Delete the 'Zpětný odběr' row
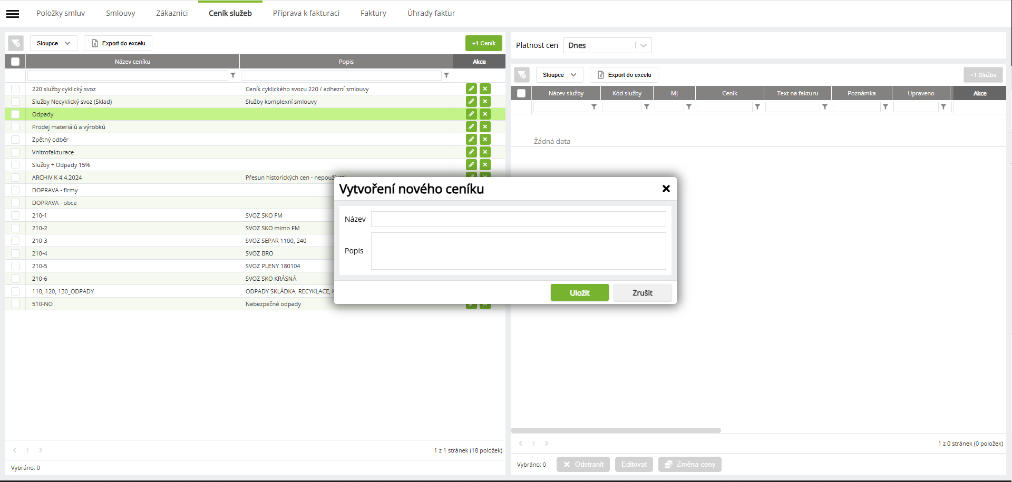The image size is (1012, 482). (485, 140)
